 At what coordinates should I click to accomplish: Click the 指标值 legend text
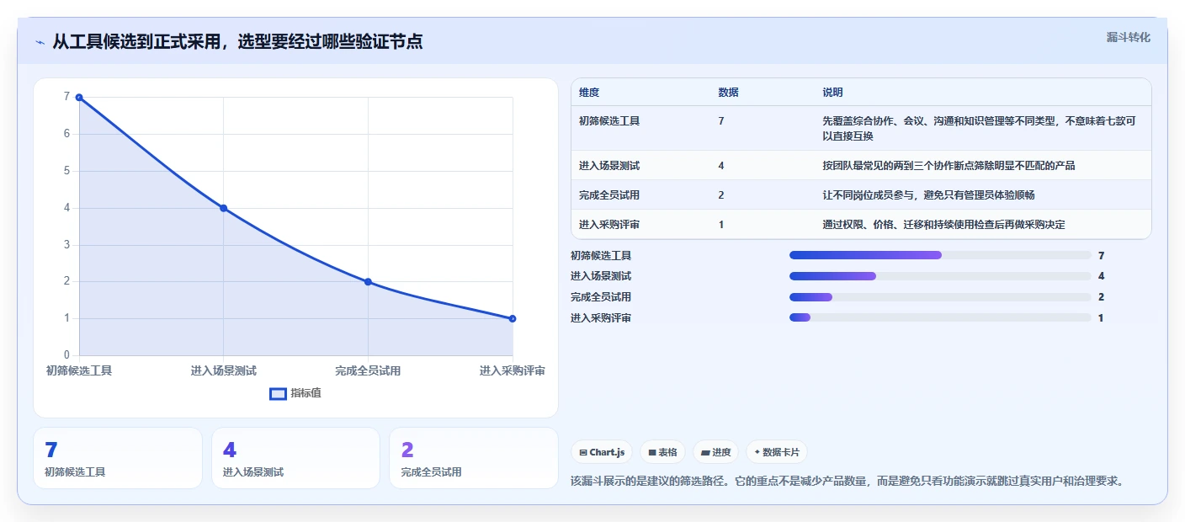point(306,393)
